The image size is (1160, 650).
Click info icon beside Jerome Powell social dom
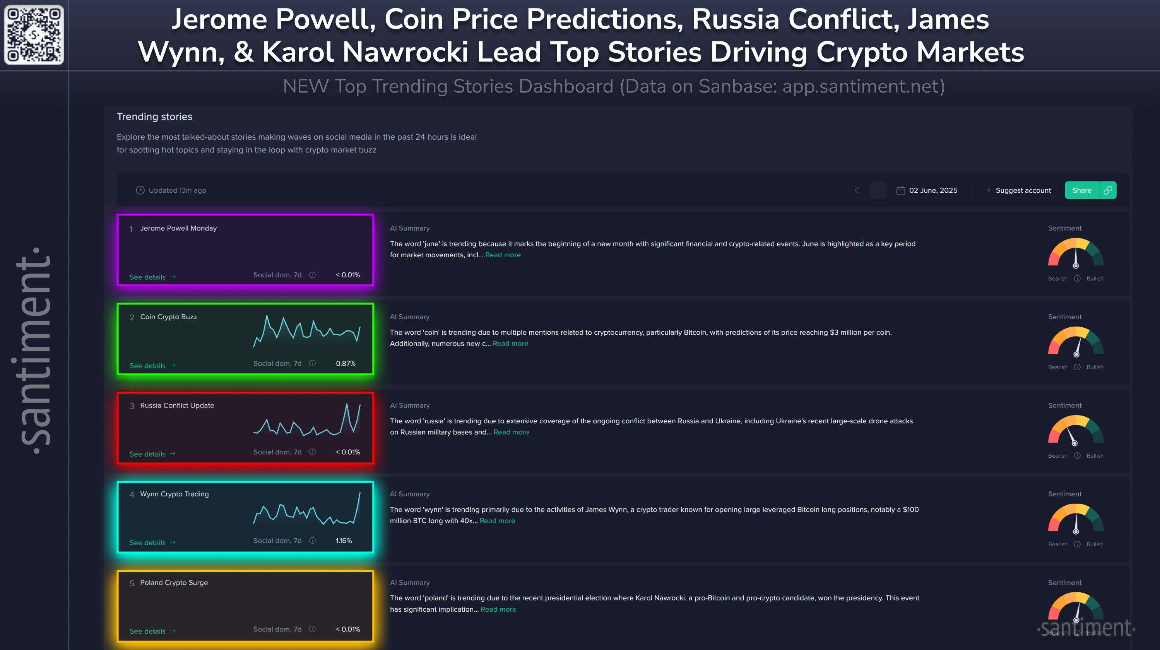click(x=312, y=275)
